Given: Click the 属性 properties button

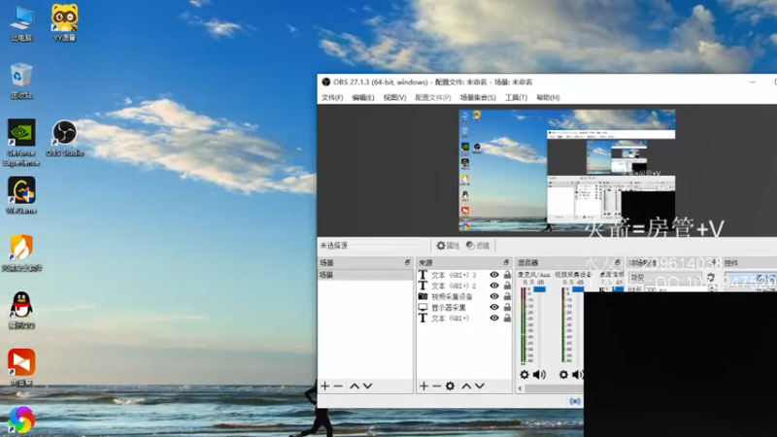Looking at the screenshot, I should coord(448,246).
